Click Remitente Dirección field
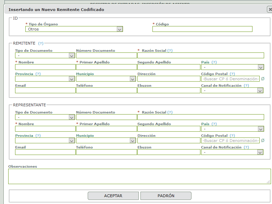Viewport: 272px width, 204px height. (169, 79)
